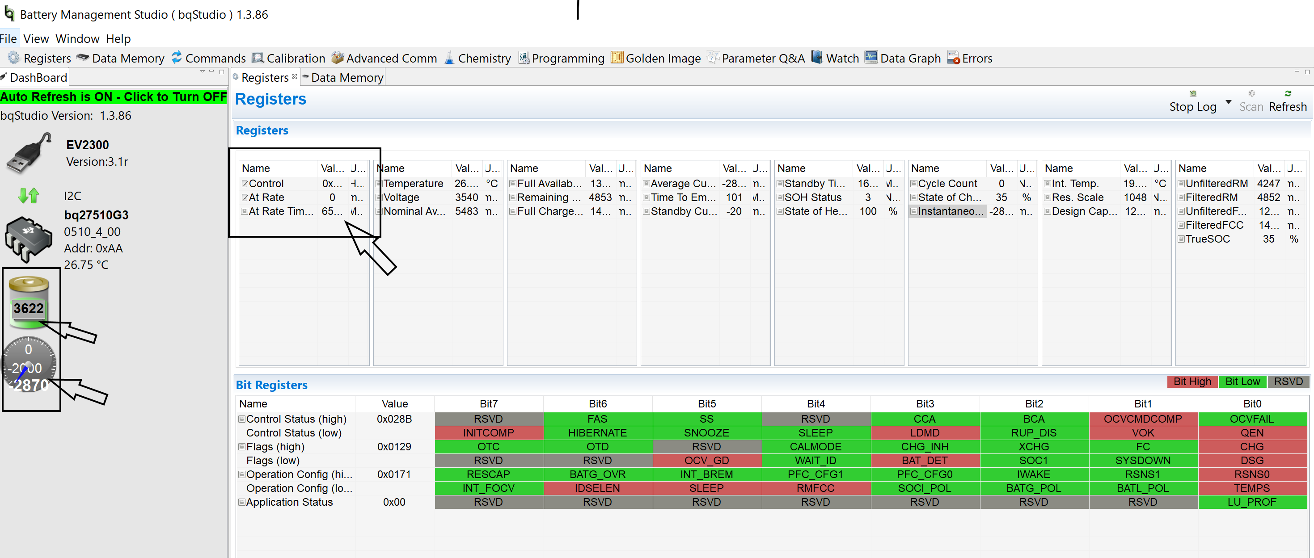Image resolution: width=1314 pixels, height=558 pixels.
Task: Toggle the Temperature register log checkbox
Action: [x=379, y=184]
